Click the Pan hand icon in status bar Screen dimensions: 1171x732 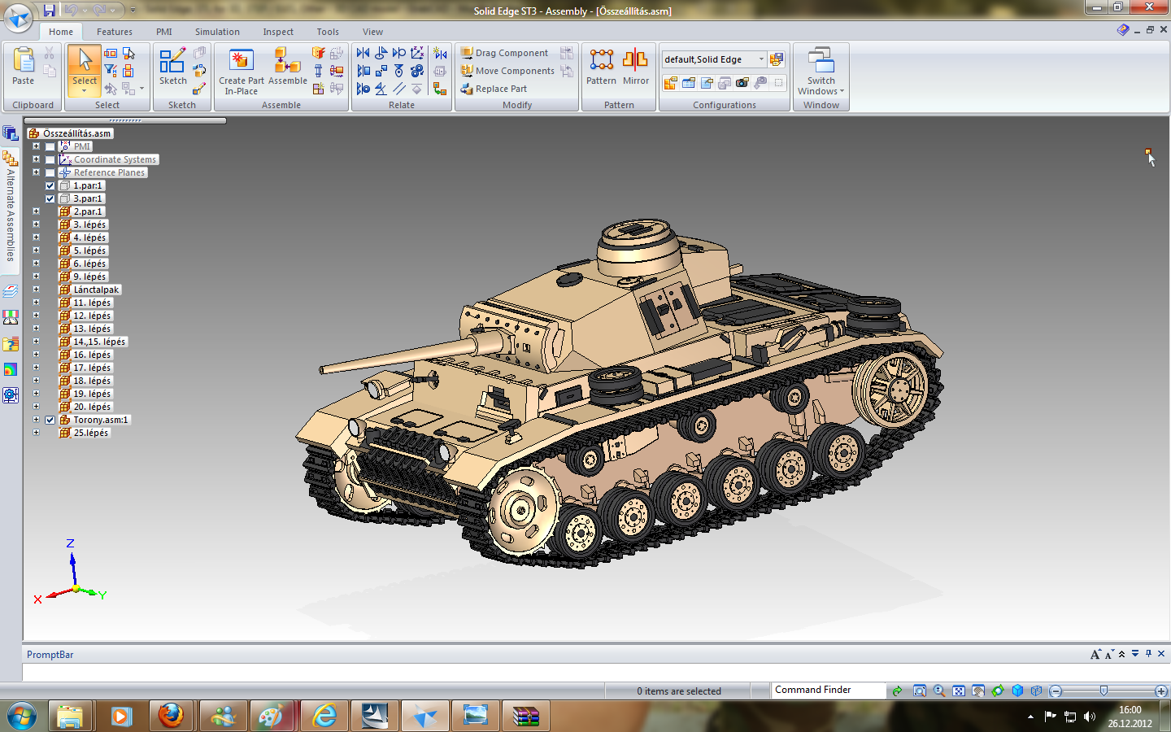click(x=978, y=691)
